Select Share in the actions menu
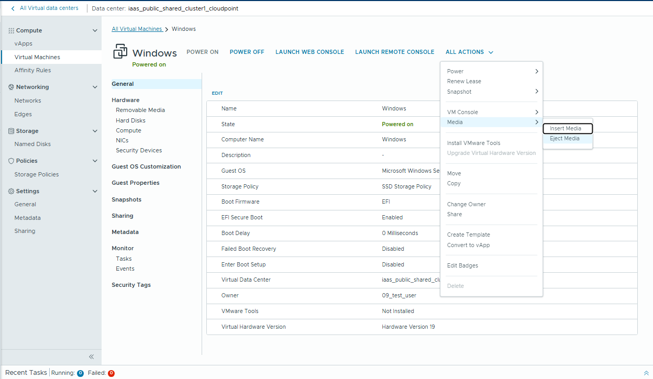Screen dimensions: 653x379 coord(455,215)
